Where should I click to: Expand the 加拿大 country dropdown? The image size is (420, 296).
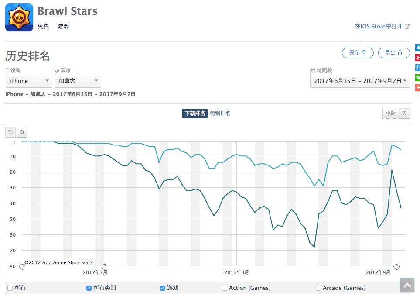click(x=78, y=81)
